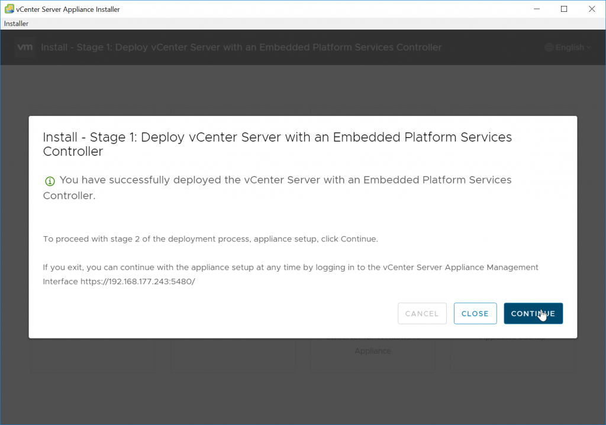Click the vCenter Server Appliance Installer app icon
The width and height of the screenshot is (606, 425).
(x=9, y=9)
